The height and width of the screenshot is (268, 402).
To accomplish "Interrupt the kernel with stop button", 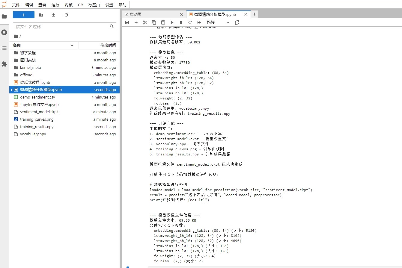I will click(x=181, y=22).
